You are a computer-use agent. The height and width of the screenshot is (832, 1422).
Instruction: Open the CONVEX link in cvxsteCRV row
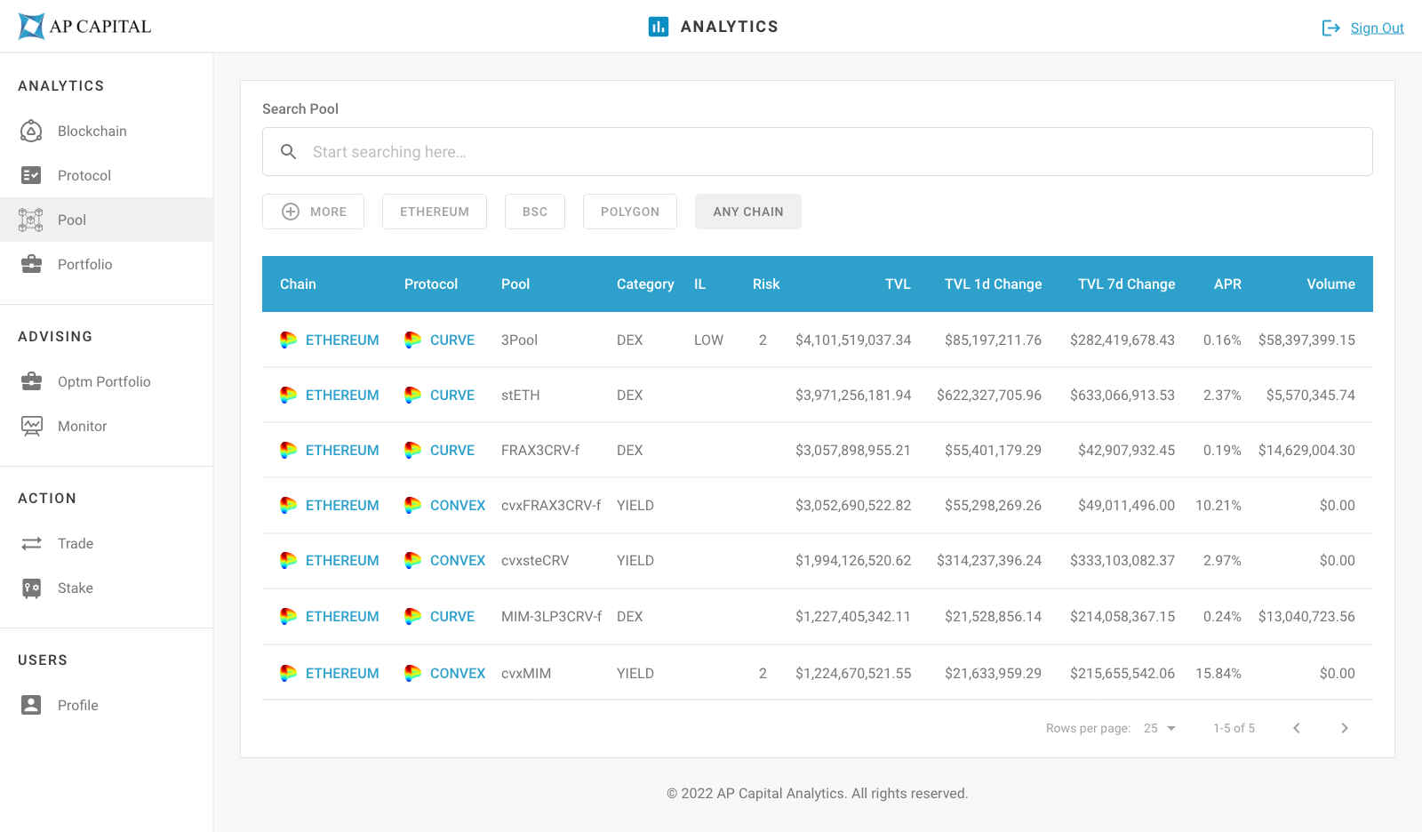(x=458, y=560)
